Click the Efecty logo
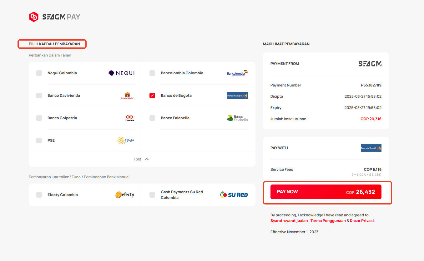 125,195
